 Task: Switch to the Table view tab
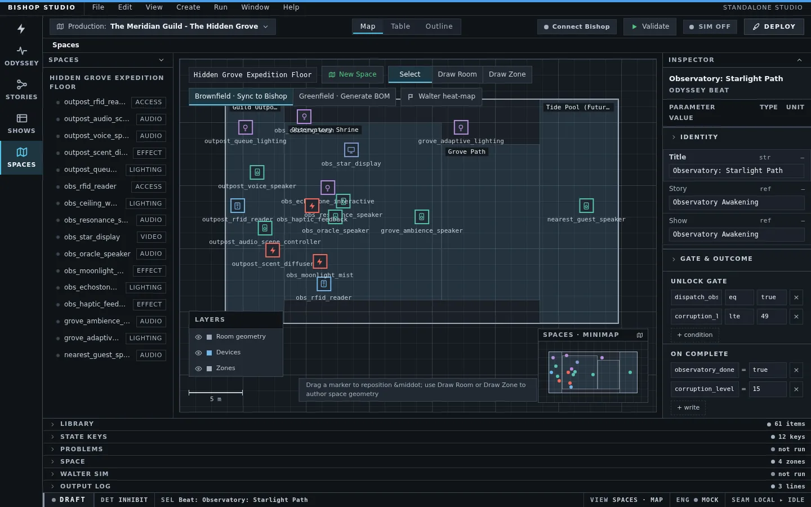[400, 26]
